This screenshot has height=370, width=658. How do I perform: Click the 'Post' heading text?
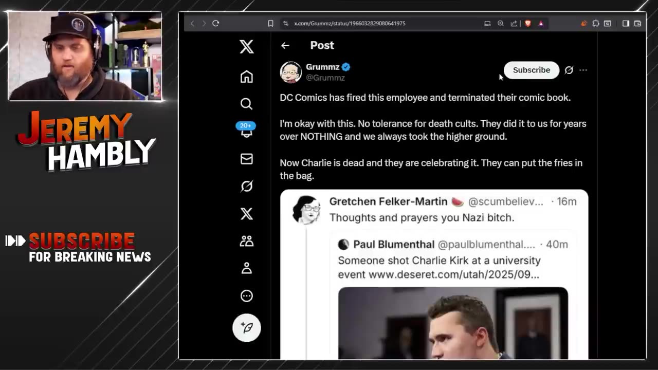point(322,45)
